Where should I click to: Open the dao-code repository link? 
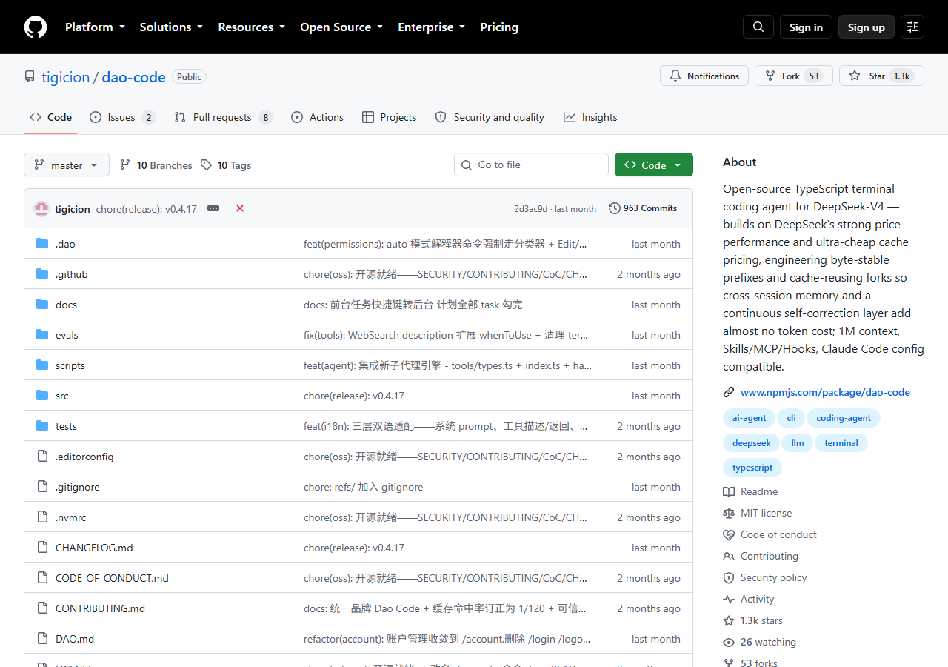[x=134, y=77]
